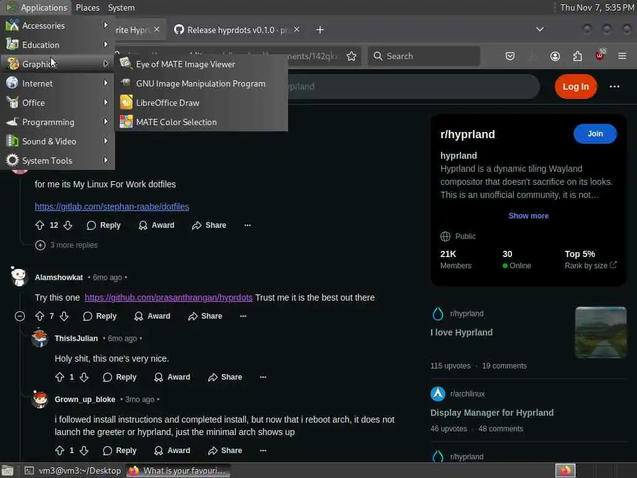Expand the Office submenu
The width and height of the screenshot is (637, 478).
tap(57, 103)
